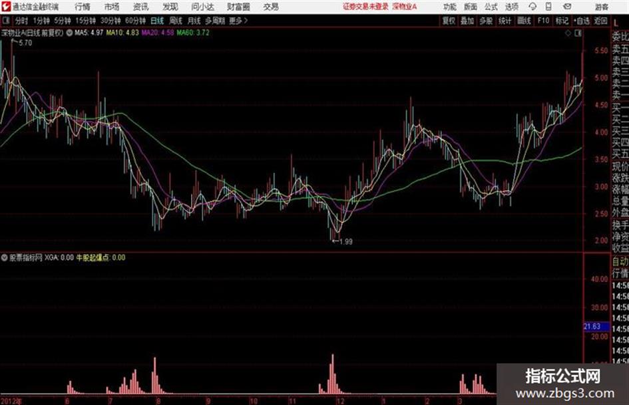629x405 pixels.
Task: Toggle the left panel icon beside 分时
Action: coord(5,21)
